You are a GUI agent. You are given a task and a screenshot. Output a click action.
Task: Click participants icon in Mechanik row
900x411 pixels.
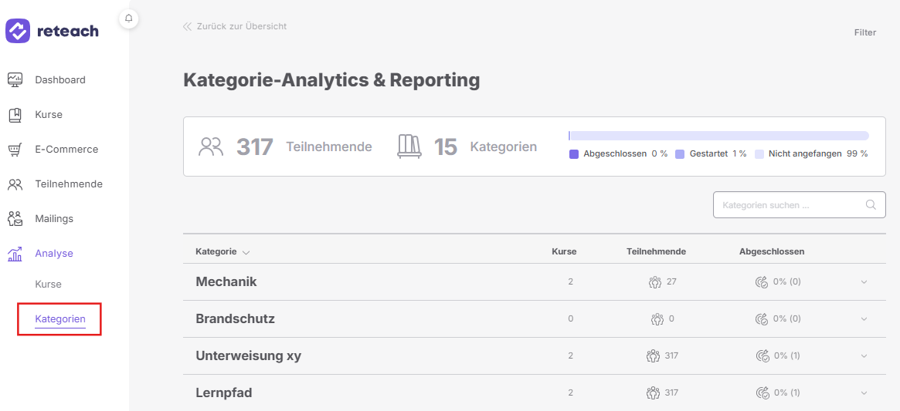pyautogui.click(x=655, y=282)
